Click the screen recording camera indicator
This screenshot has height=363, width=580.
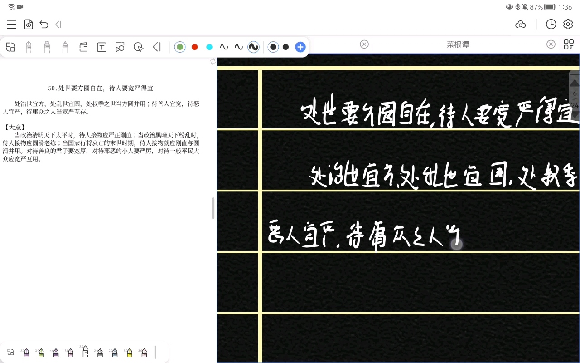[x=20, y=7]
